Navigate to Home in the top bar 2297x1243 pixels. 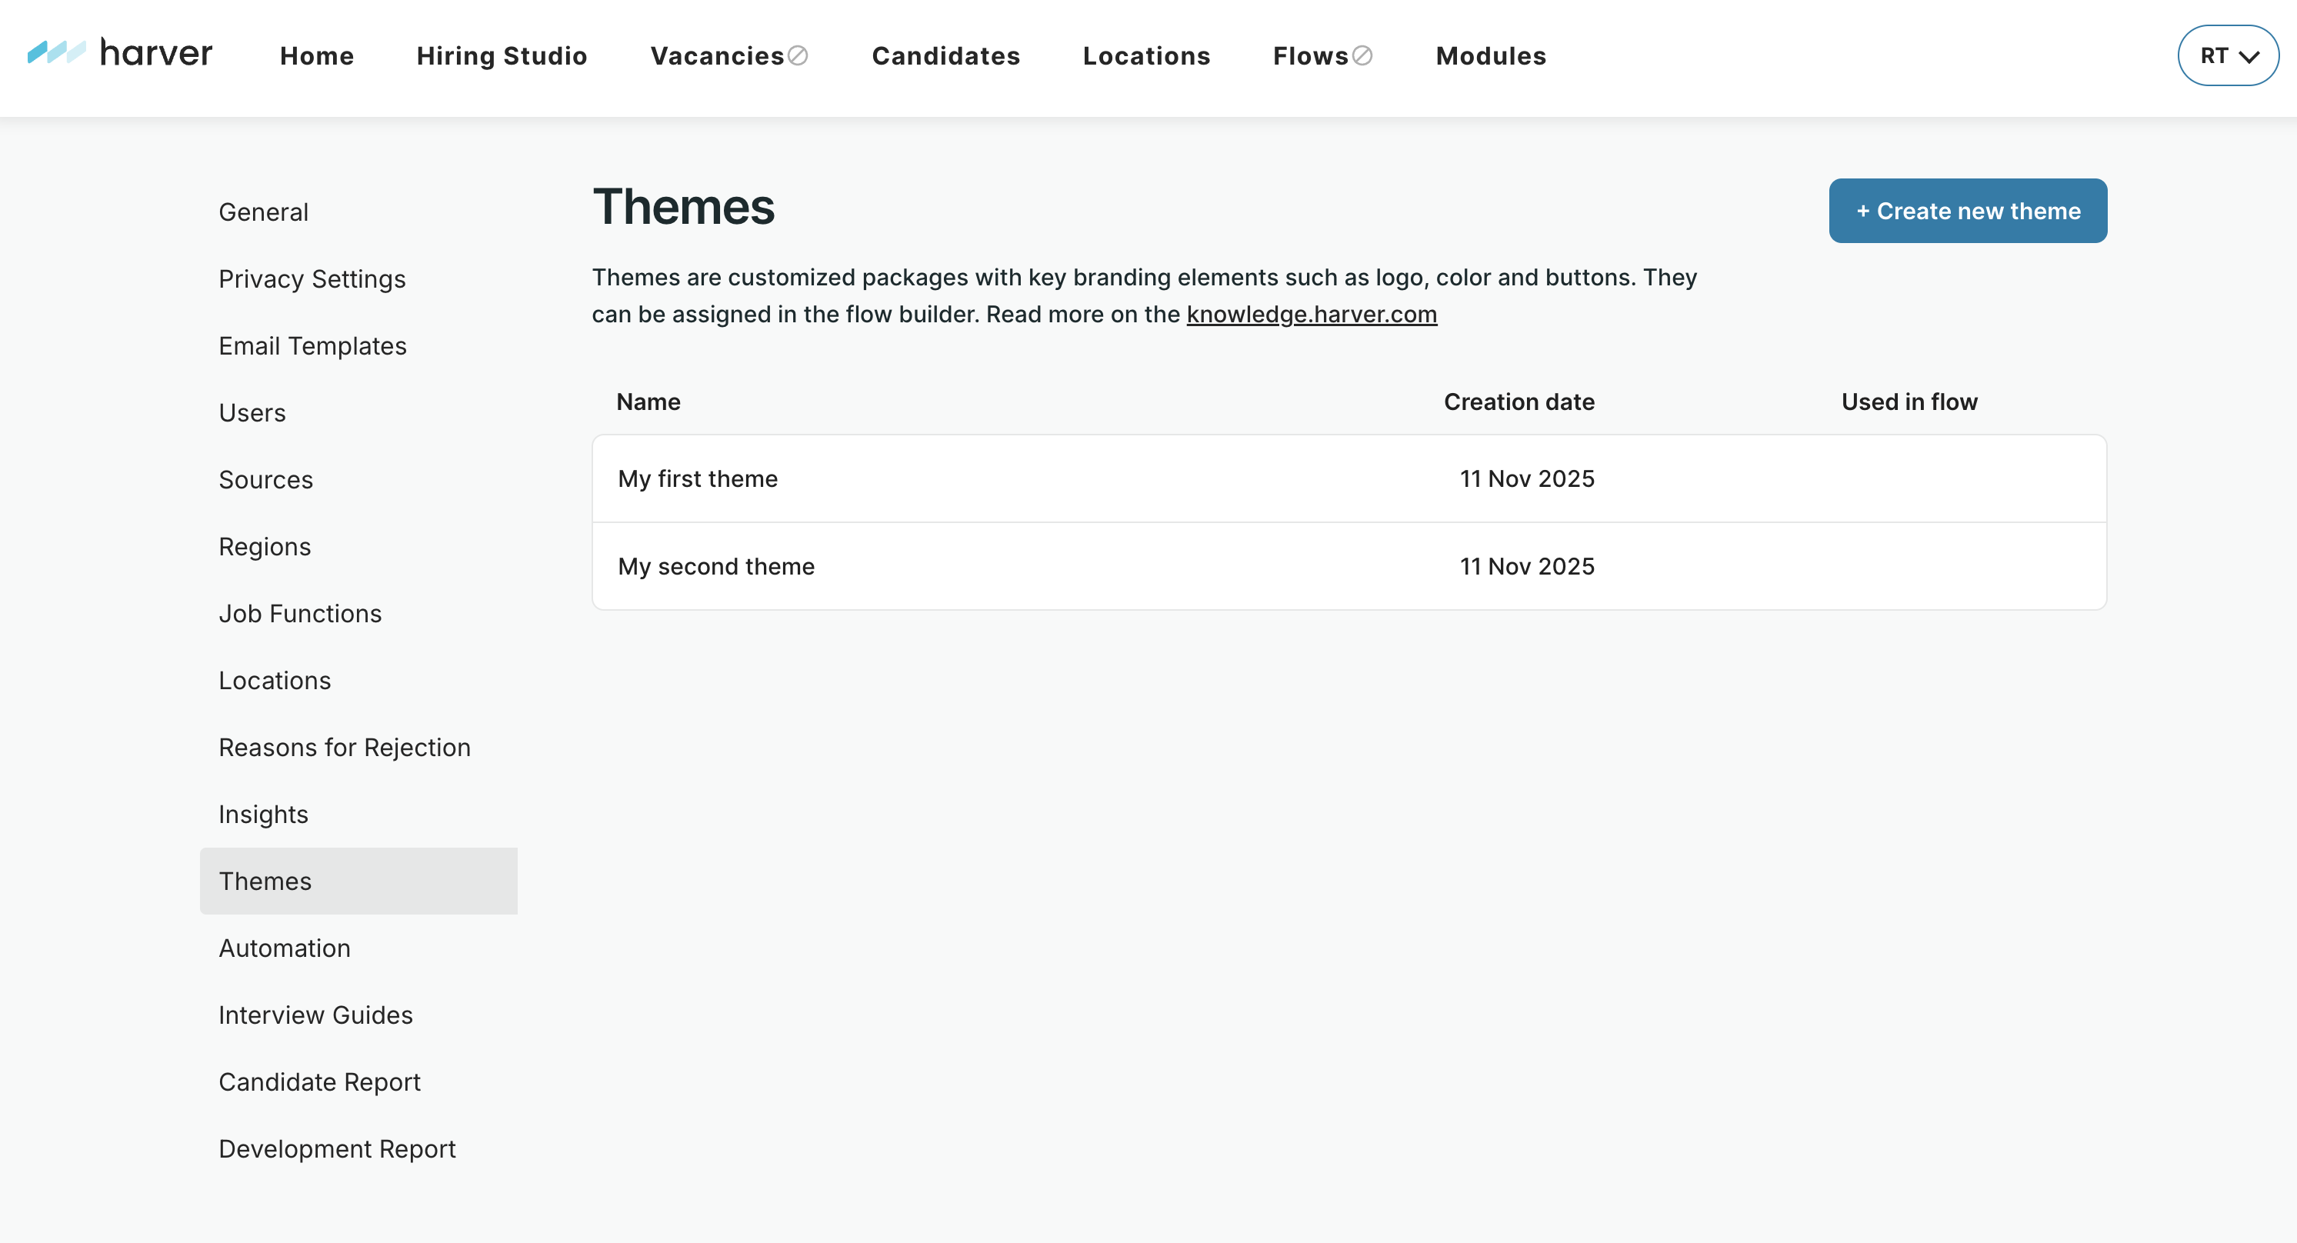tap(317, 56)
